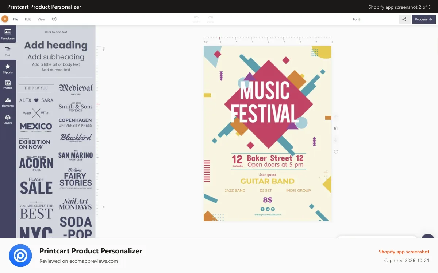
Task: Select '12 September' date on poster
Action: [x=237, y=161]
